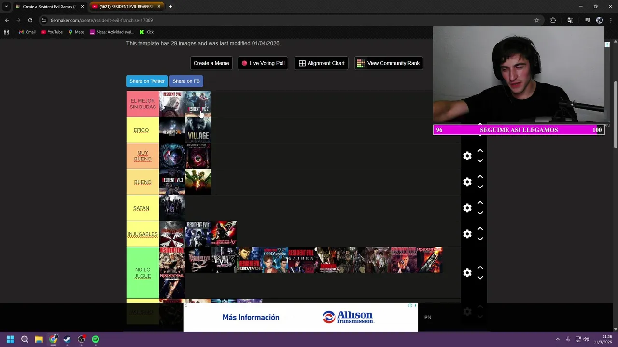Open Spotify from the taskbar
This screenshot has height=347, width=618.
tap(96, 339)
